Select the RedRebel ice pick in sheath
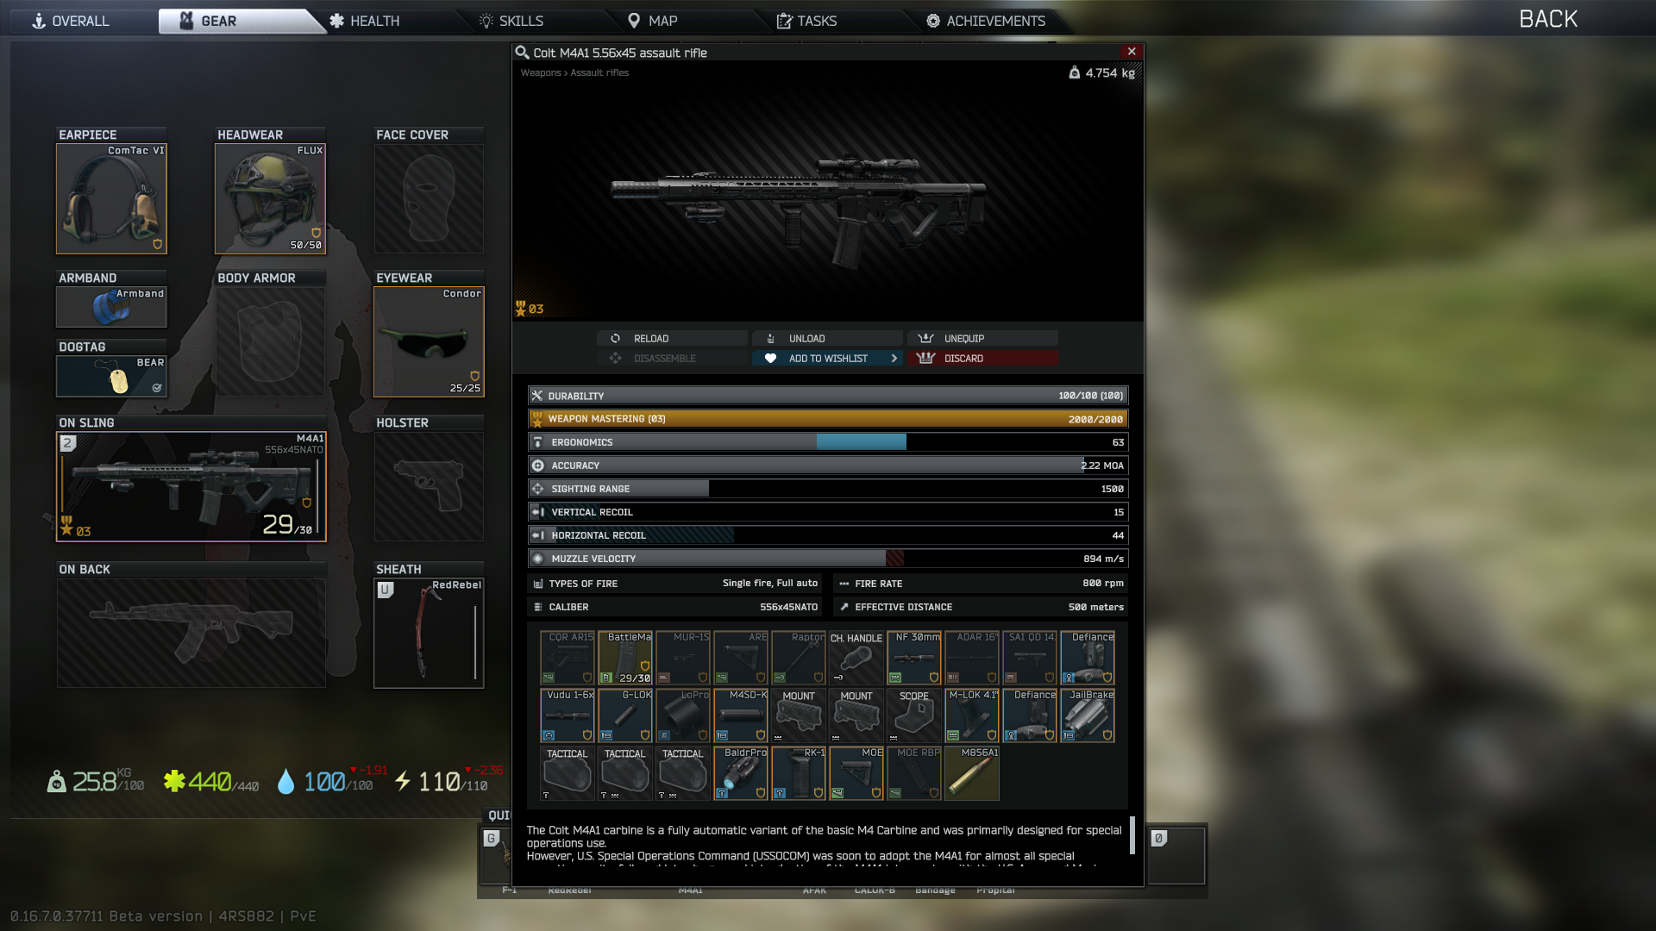This screenshot has width=1656, height=931. pyautogui.click(x=429, y=634)
